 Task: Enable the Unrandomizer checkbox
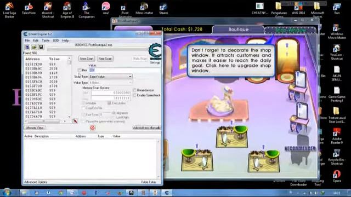(x=134, y=90)
